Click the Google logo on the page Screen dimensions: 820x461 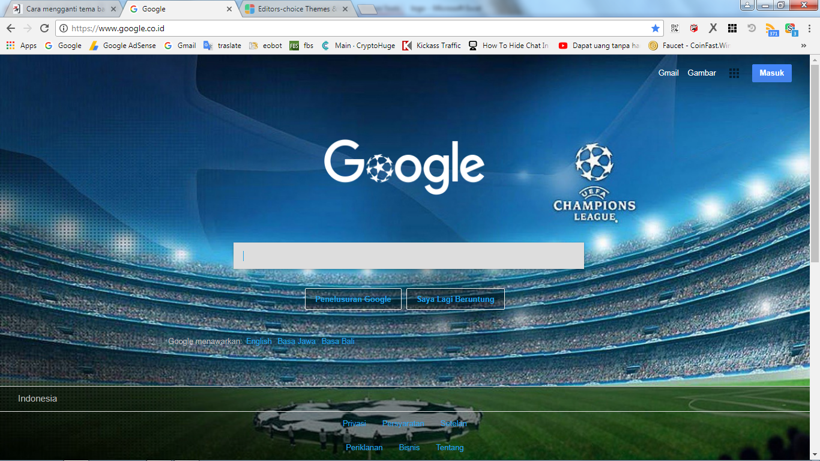(x=404, y=166)
